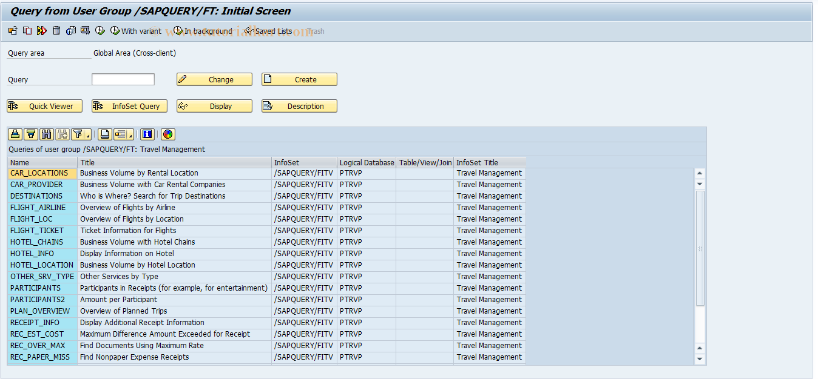Click title 'Amount per Participant'
Screen dimensions: 818x379
pos(118,300)
